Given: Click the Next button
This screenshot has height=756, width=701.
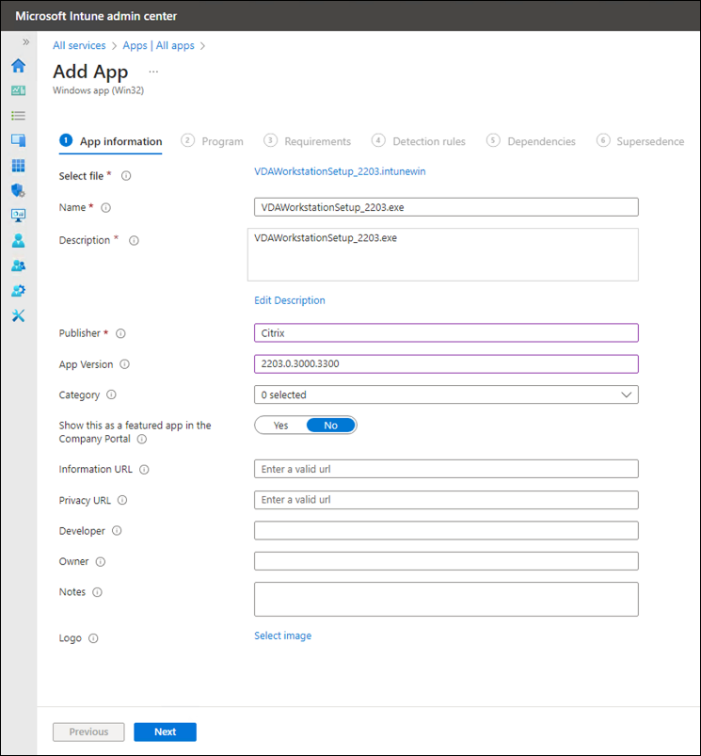Looking at the screenshot, I should pyautogui.click(x=165, y=732).
